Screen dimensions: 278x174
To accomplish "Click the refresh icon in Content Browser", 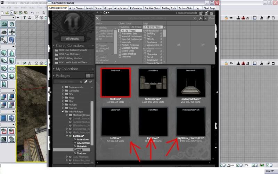I will [105, 13].
